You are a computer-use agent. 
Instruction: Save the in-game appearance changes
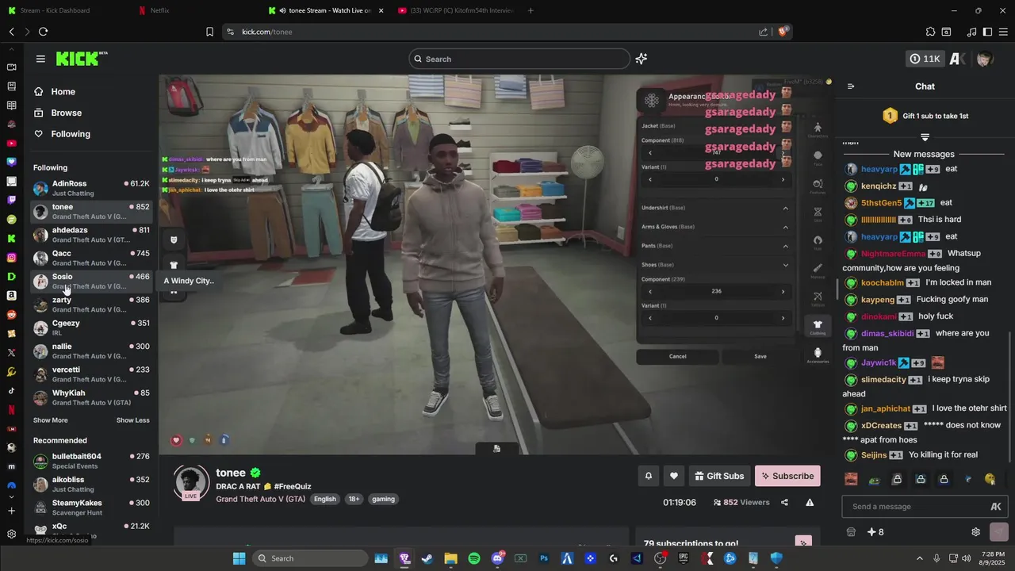(x=760, y=356)
